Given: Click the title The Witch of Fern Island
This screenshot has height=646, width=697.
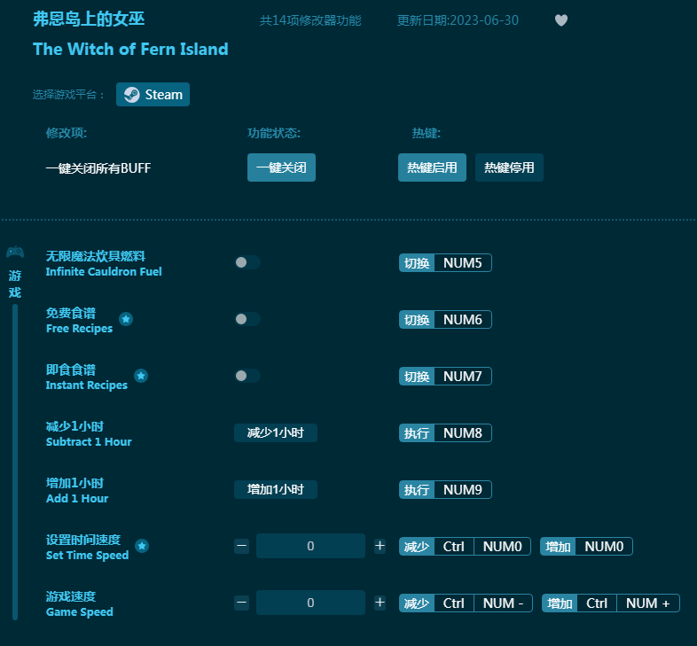Looking at the screenshot, I should click(130, 49).
